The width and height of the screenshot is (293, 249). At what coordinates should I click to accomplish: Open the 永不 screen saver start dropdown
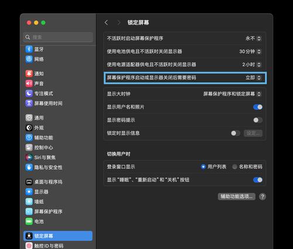pos(253,39)
